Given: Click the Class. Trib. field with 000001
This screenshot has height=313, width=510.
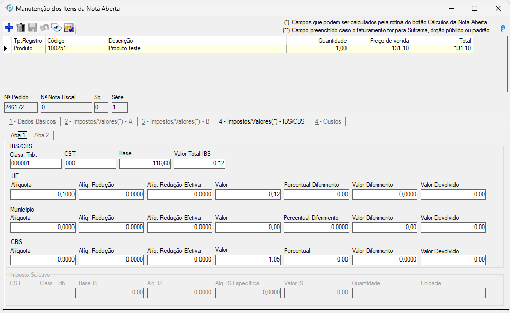Looking at the screenshot, I should (x=35, y=164).
